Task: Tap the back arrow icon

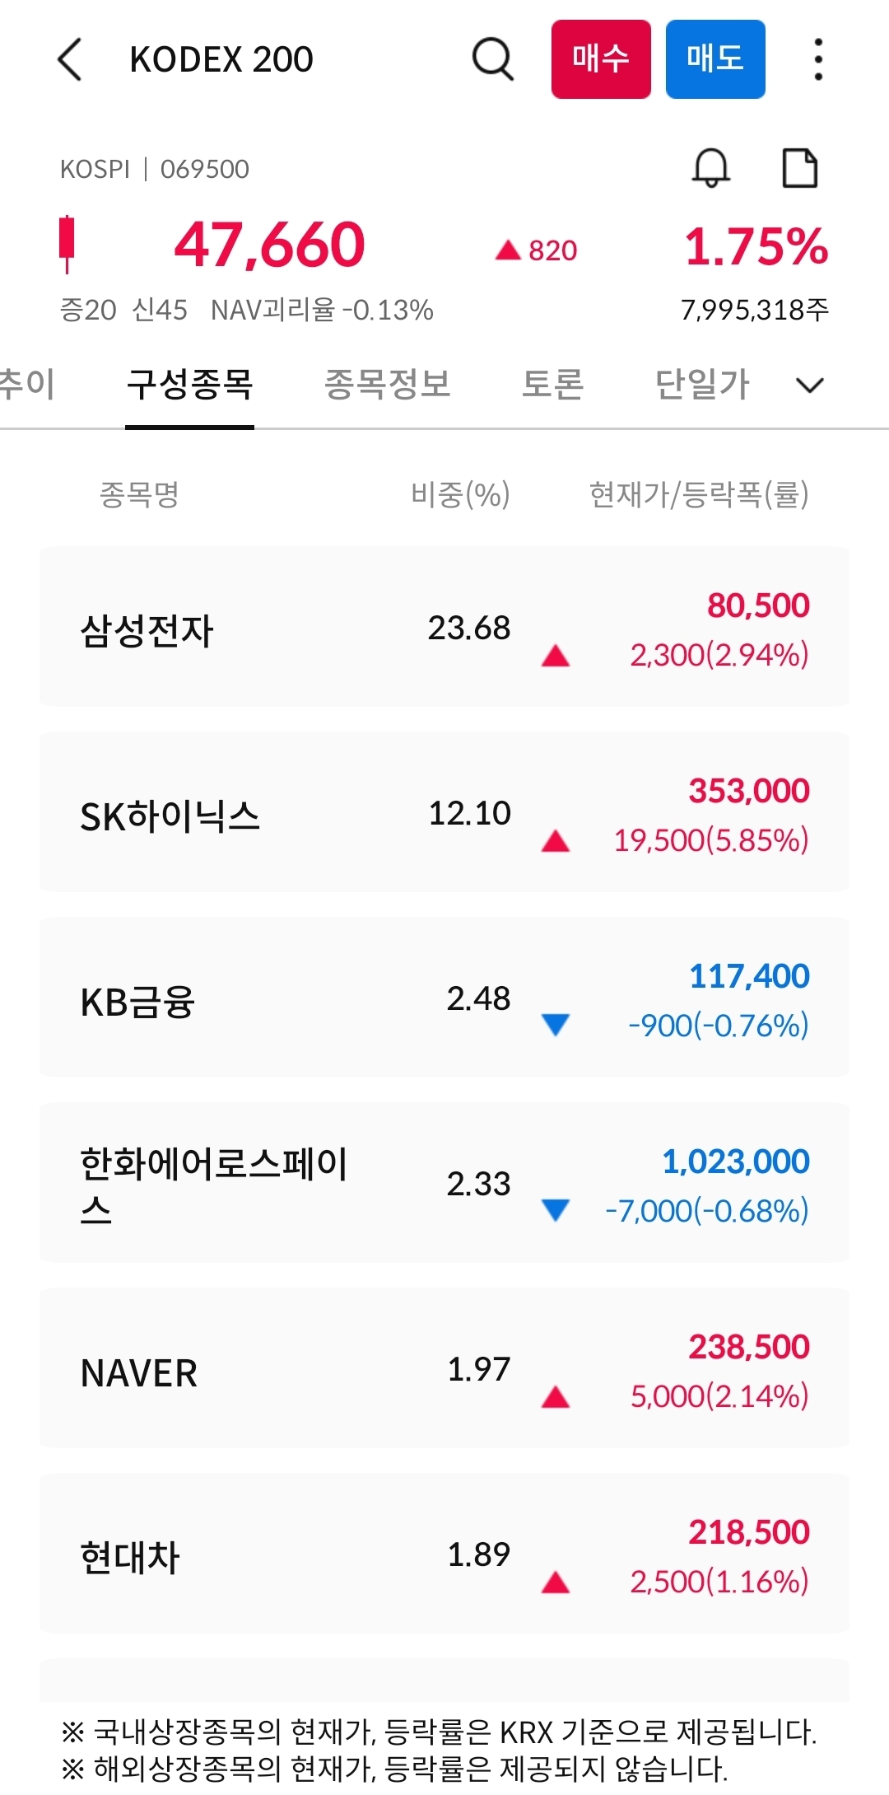Action: tap(71, 60)
